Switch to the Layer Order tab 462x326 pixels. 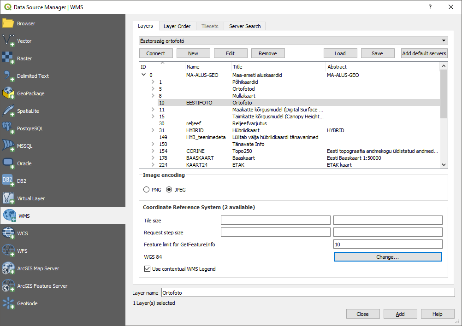(x=177, y=26)
